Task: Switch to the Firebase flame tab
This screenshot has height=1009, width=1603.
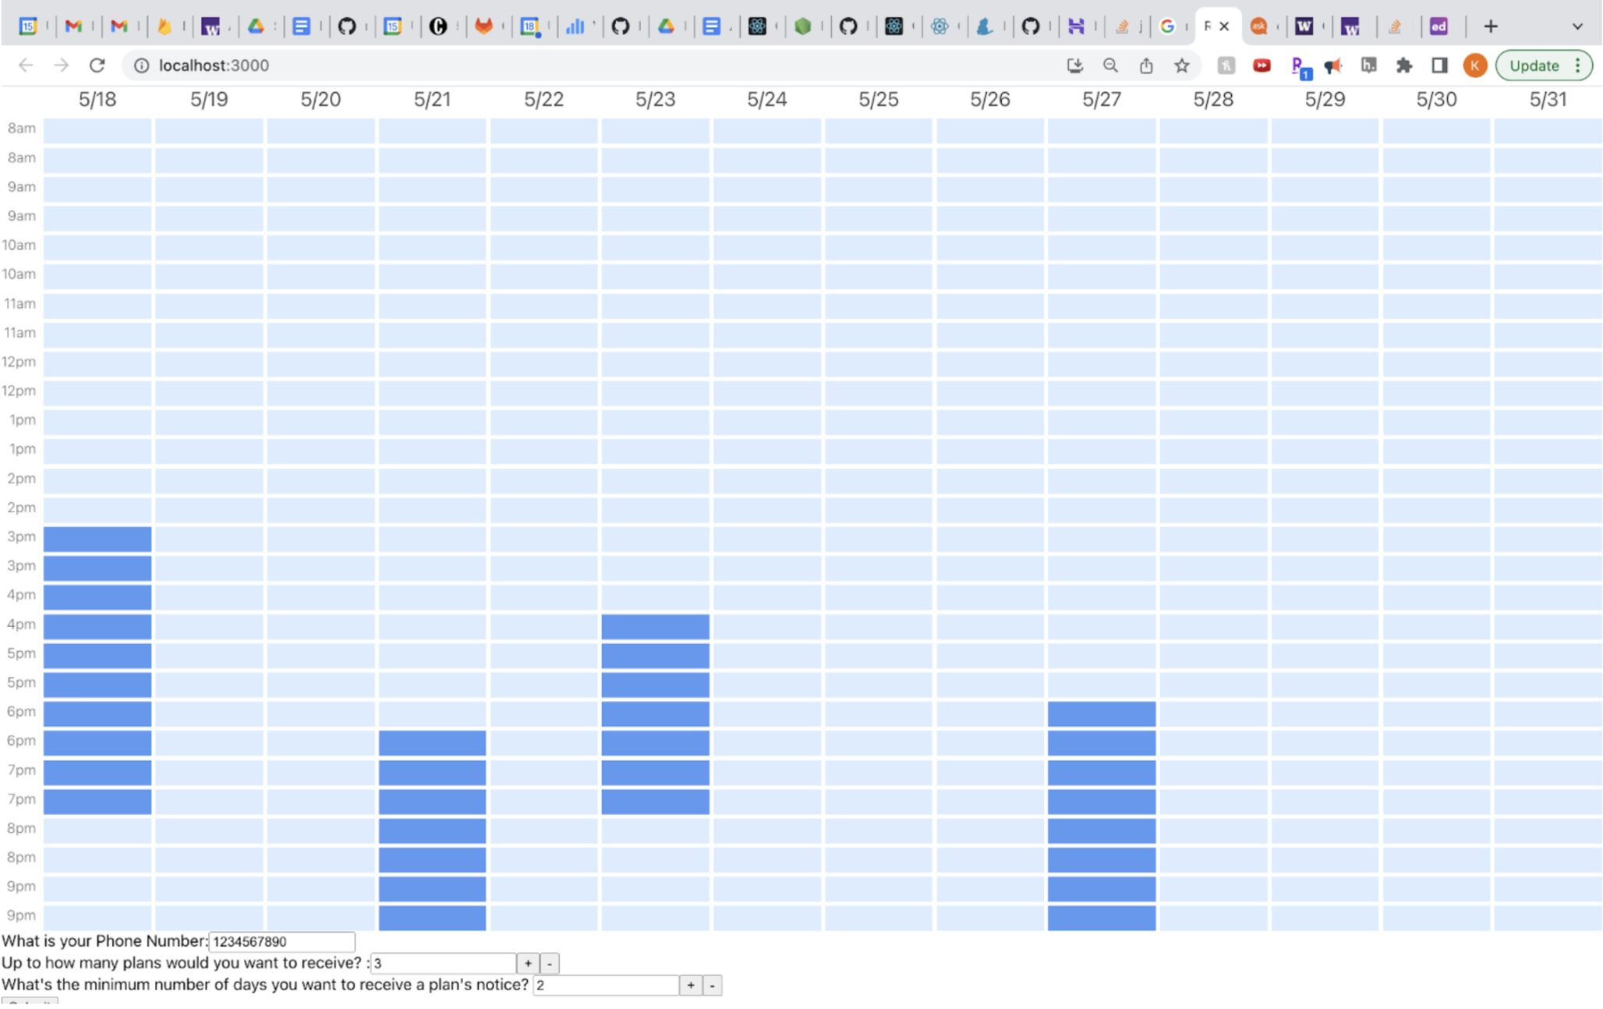Action: pyautogui.click(x=165, y=27)
